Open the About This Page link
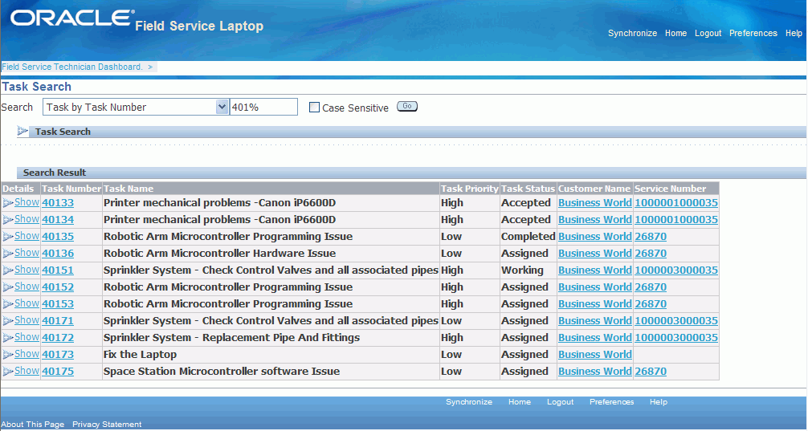 point(32,425)
